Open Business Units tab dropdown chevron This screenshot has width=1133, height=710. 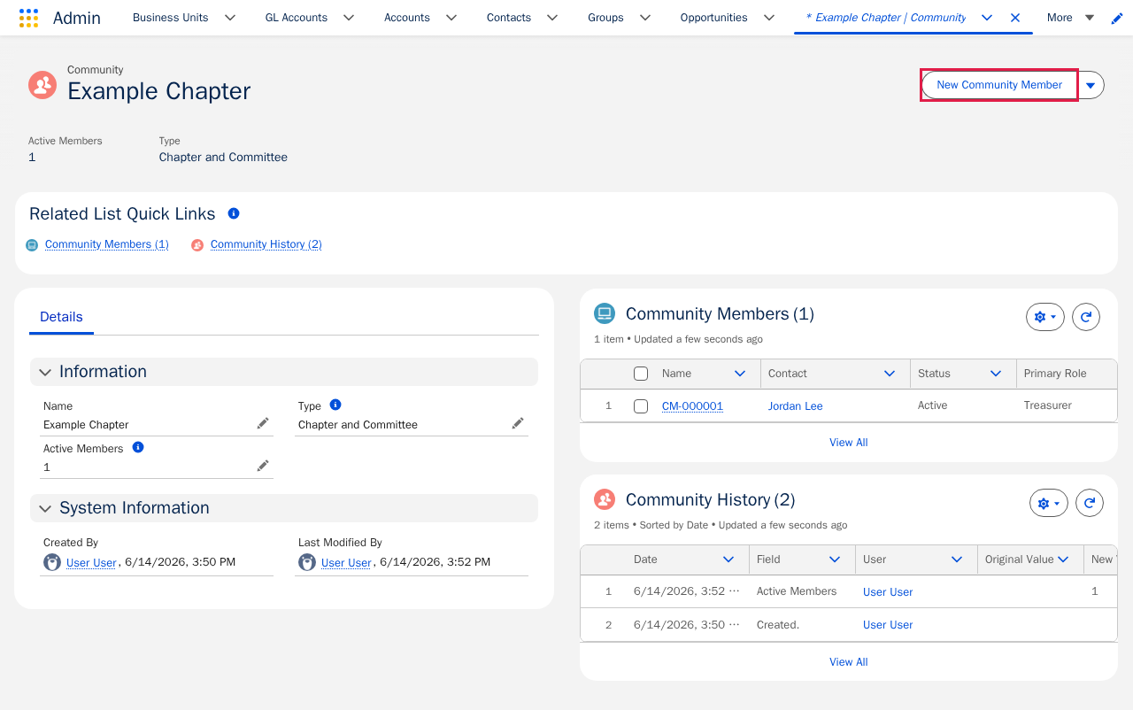[230, 18]
